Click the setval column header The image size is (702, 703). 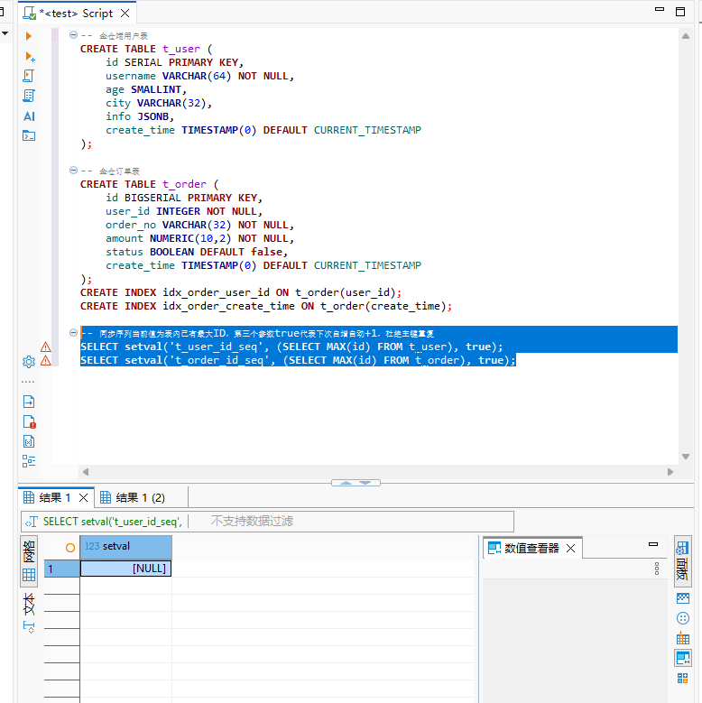(126, 547)
